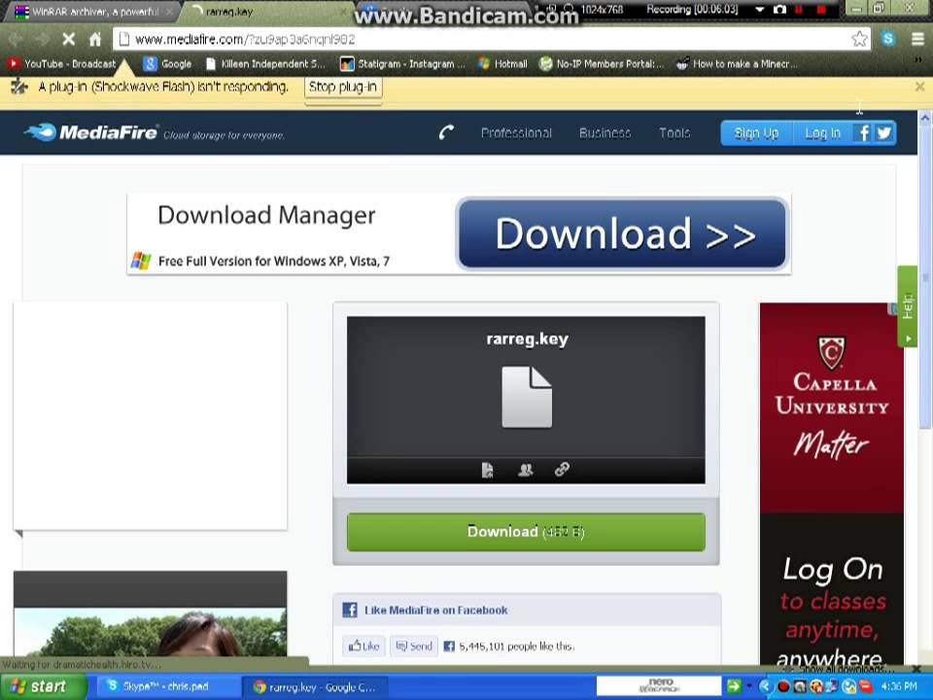
Task: Open the No-IP Members Portal bookmark
Action: (601, 64)
